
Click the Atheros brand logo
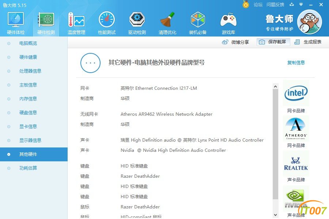pos(296,128)
